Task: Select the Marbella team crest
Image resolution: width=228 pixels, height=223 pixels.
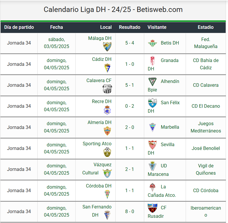Action: coord(152,127)
